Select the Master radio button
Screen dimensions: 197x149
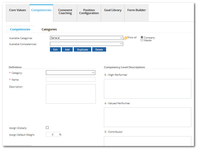[142, 40]
